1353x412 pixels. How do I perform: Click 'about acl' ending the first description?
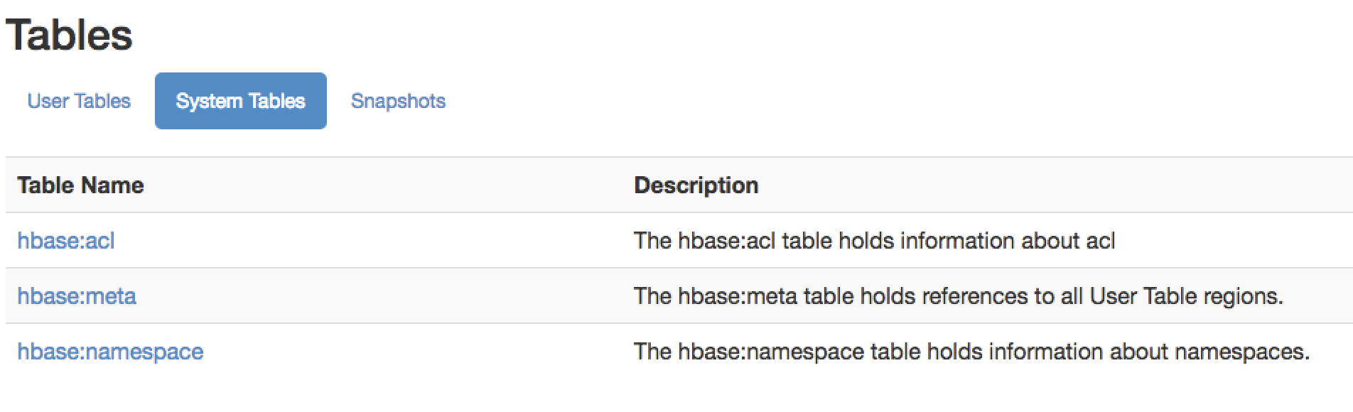[1068, 241]
